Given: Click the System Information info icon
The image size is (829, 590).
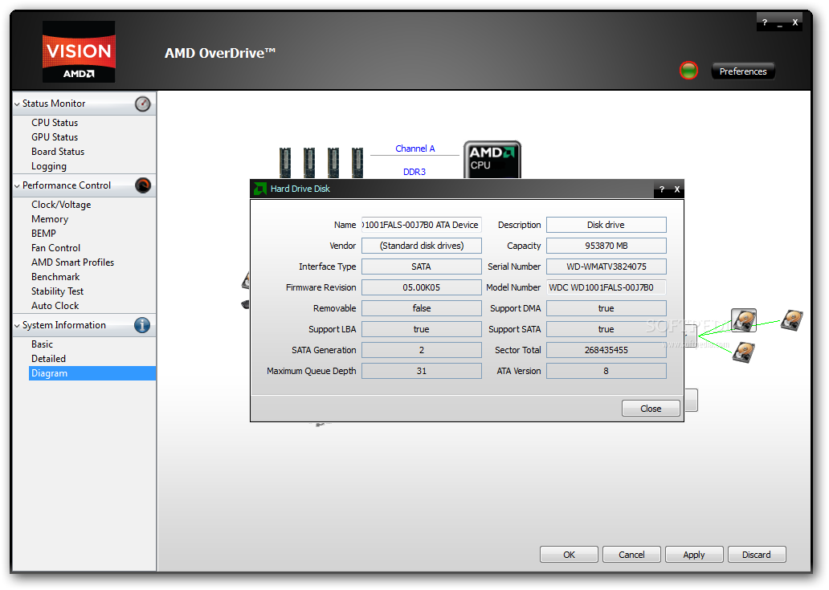Looking at the screenshot, I should click(142, 325).
